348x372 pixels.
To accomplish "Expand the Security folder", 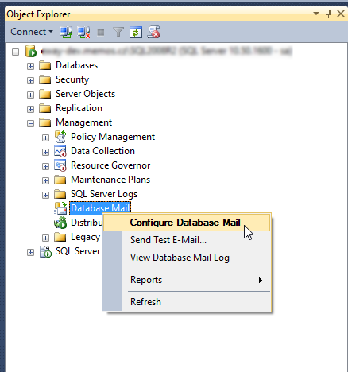I will [31, 80].
